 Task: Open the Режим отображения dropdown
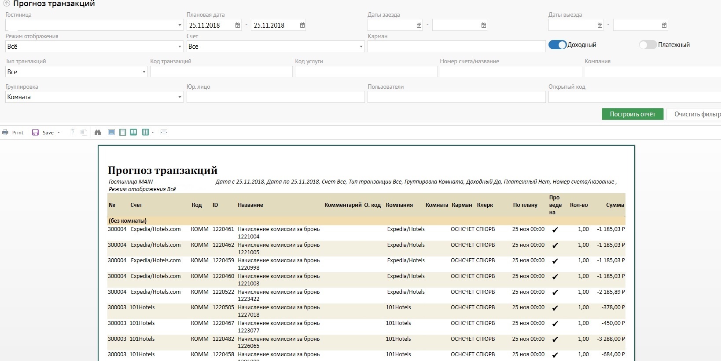(x=180, y=47)
